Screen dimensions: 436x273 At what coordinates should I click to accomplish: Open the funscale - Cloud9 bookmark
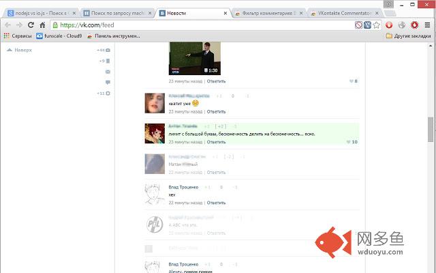pyautogui.click(x=59, y=36)
